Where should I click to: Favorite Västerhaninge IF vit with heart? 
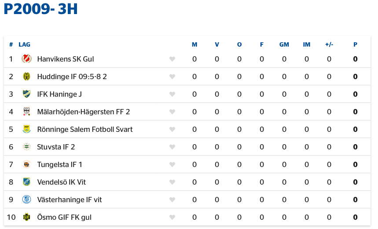172,200
